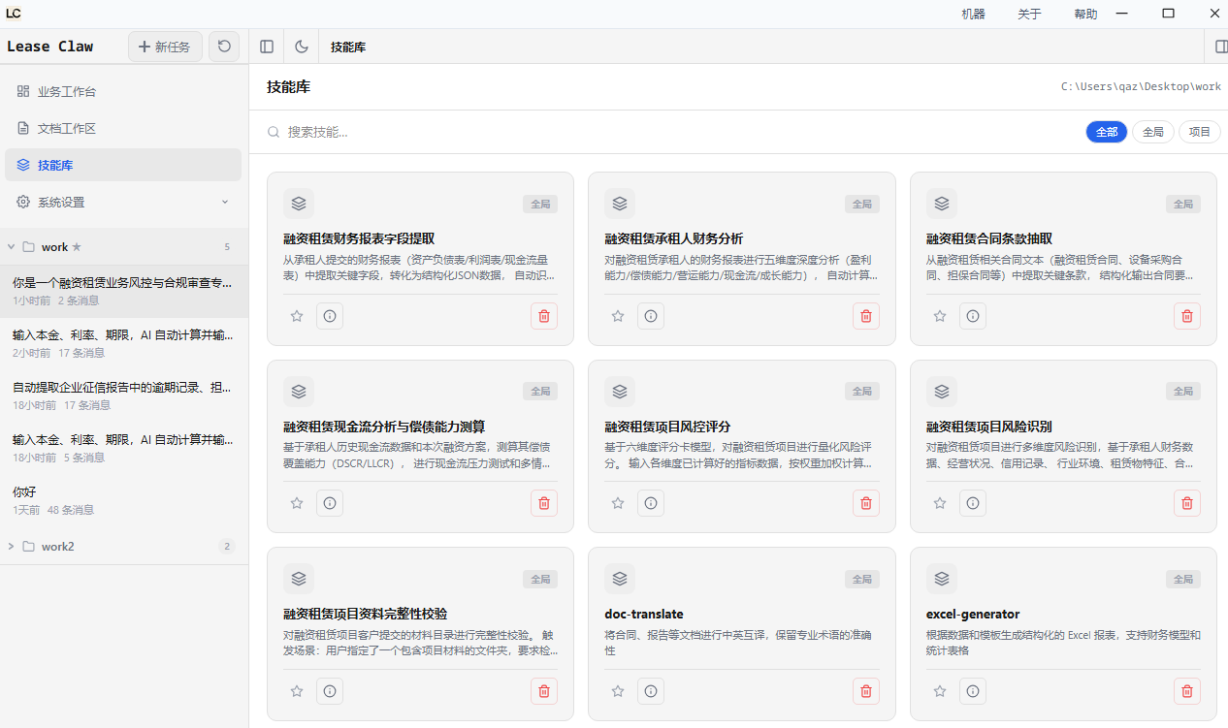Filter skills by 项目

(1200, 132)
